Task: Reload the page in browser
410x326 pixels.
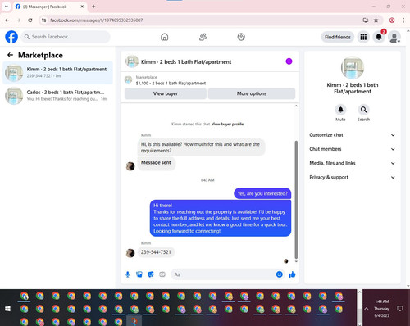Action: tap(30, 20)
